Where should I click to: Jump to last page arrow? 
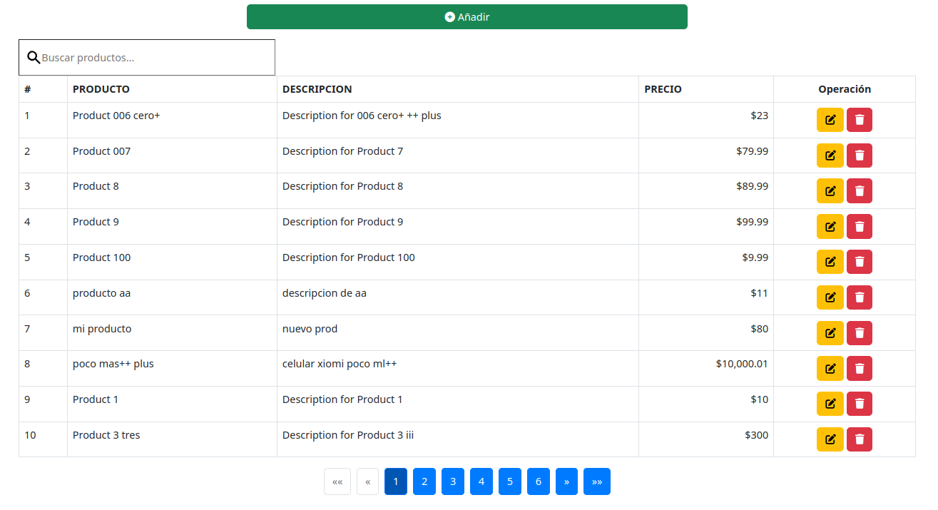[597, 481]
